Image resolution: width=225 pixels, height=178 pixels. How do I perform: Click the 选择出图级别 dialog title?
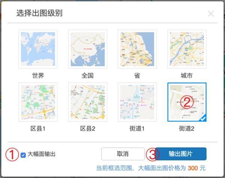click(39, 14)
